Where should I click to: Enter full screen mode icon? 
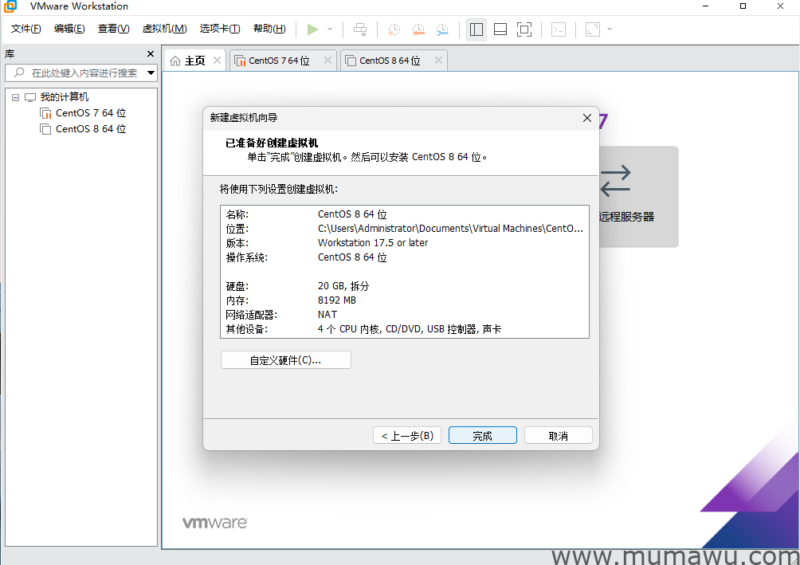524,29
